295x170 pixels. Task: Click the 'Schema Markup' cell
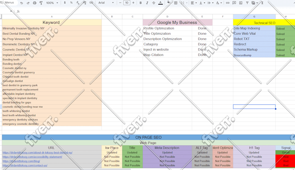click(254, 50)
